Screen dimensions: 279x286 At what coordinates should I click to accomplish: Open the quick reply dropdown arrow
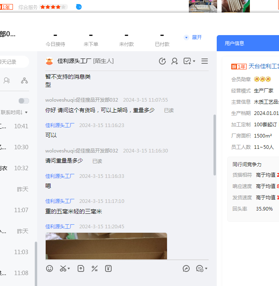pyautogui.click(x=206, y=269)
